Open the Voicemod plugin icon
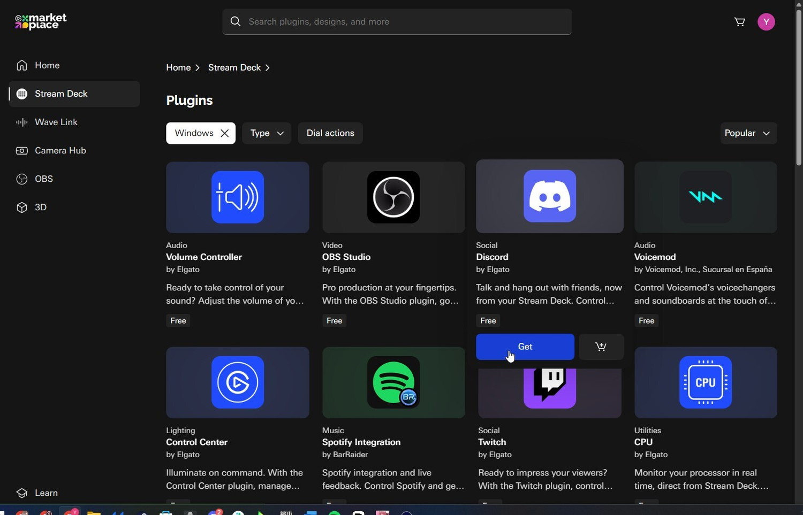This screenshot has height=515, width=803. pos(705,197)
